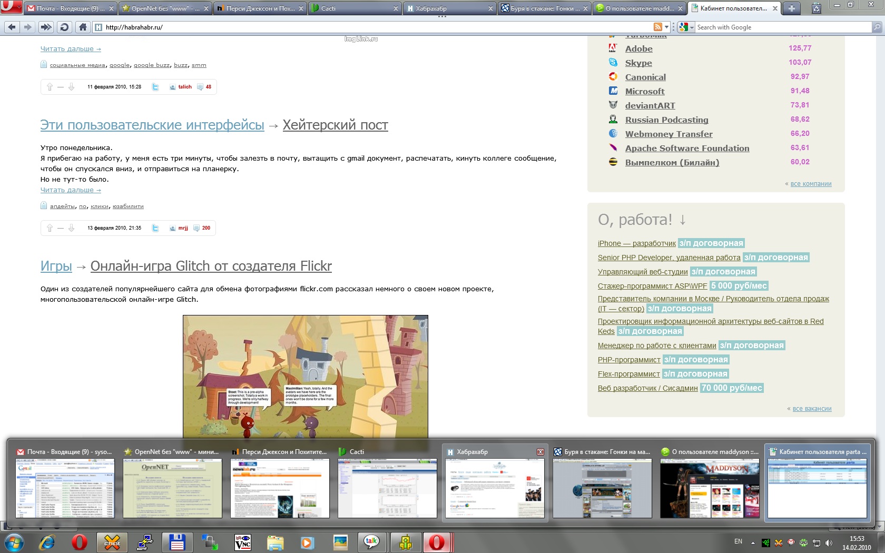Viewport: 885px width, 553px height.
Task: Click the Forward navigation arrow
Action: pyautogui.click(x=28, y=27)
